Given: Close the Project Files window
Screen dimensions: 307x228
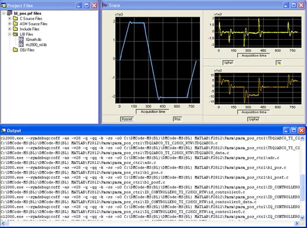Looking at the screenshot, I should click(x=94, y=5).
